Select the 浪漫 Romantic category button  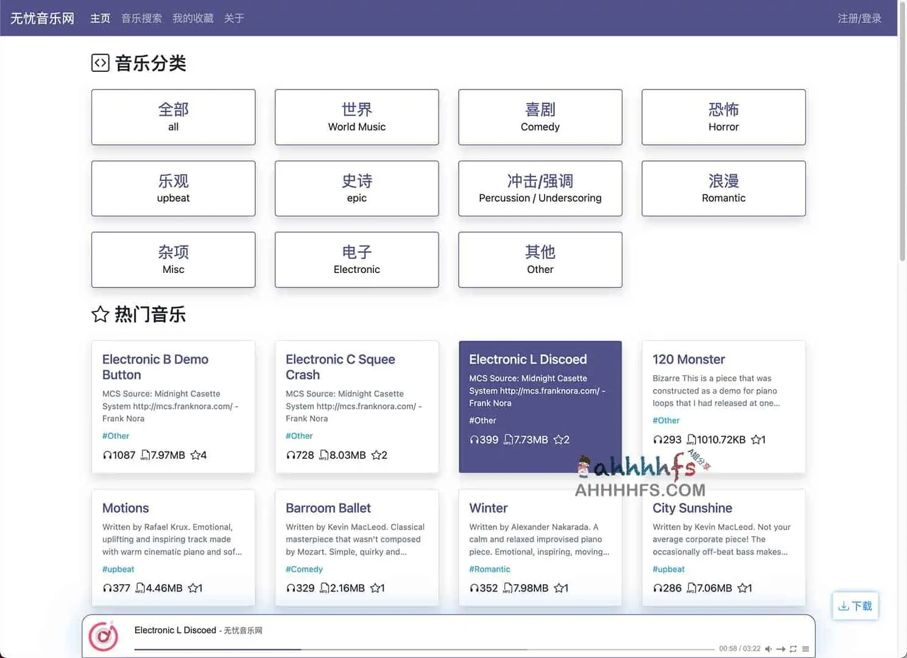[723, 188]
